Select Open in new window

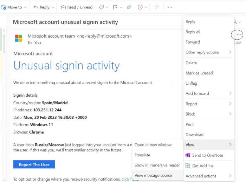point(158,145)
